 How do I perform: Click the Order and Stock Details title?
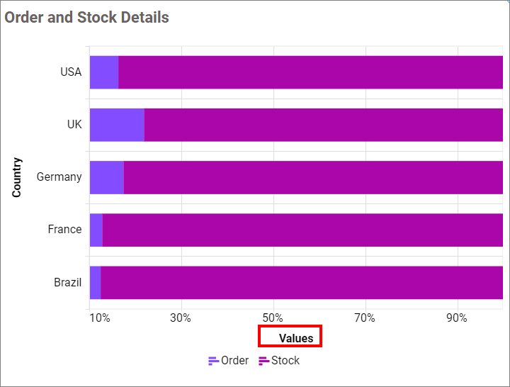87,17
